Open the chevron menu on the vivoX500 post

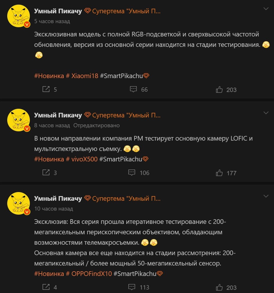point(266,113)
